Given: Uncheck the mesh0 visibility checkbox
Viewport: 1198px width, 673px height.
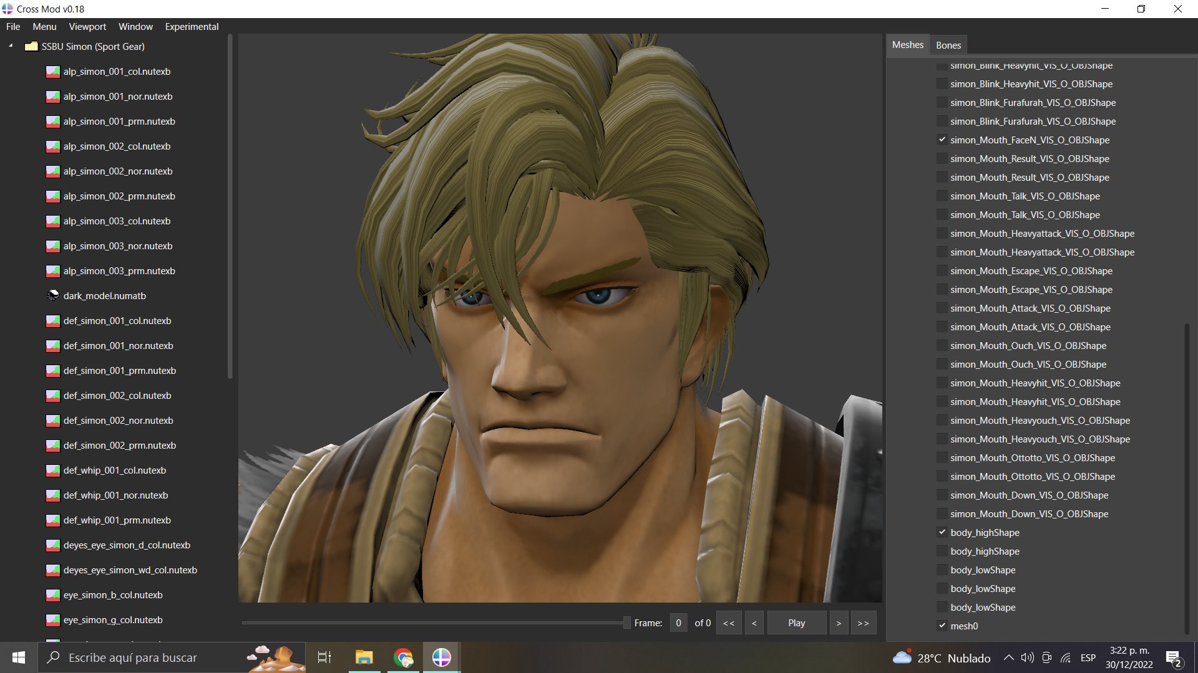Looking at the screenshot, I should (x=942, y=626).
